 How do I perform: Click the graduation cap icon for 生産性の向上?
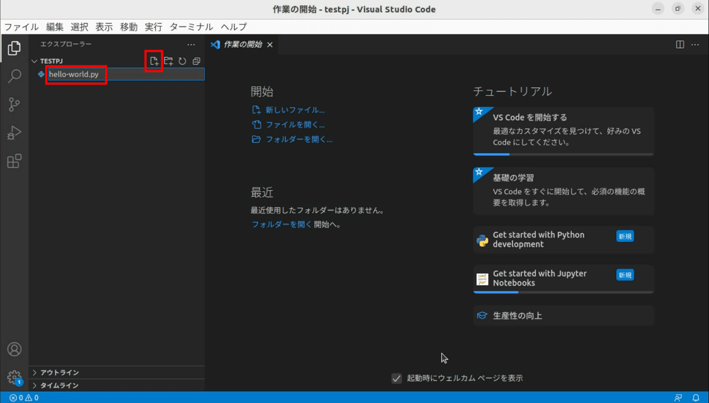point(482,316)
